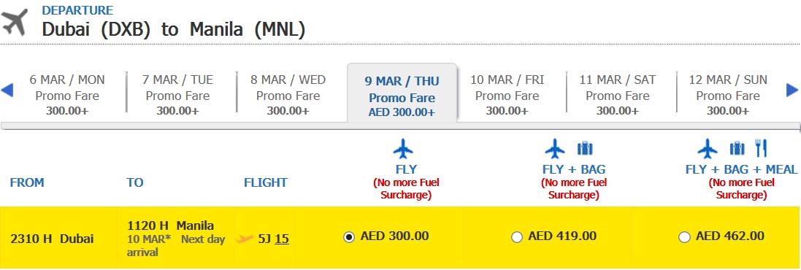Open flight number 15 details link
801x270 pixels.
[282, 239]
